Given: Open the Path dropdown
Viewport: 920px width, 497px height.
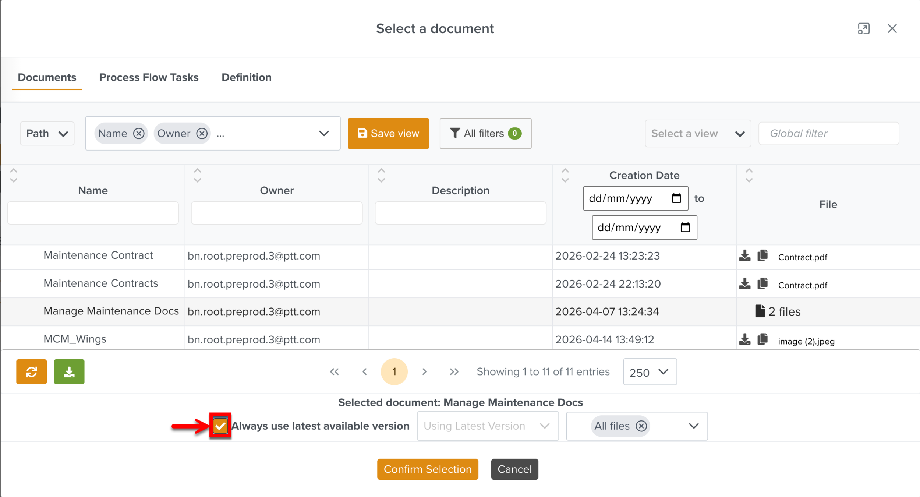Looking at the screenshot, I should (47, 133).
